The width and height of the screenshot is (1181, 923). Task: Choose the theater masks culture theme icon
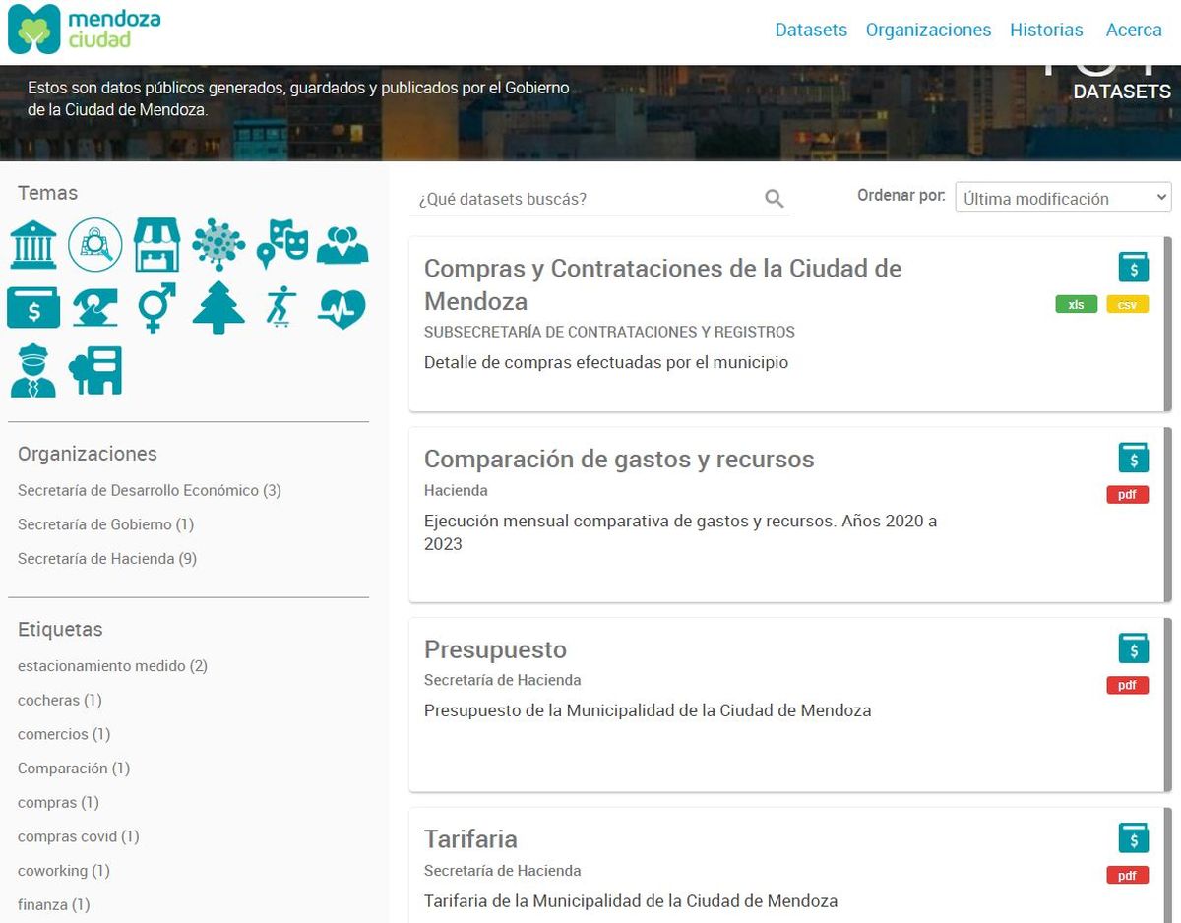pos(281,244)
